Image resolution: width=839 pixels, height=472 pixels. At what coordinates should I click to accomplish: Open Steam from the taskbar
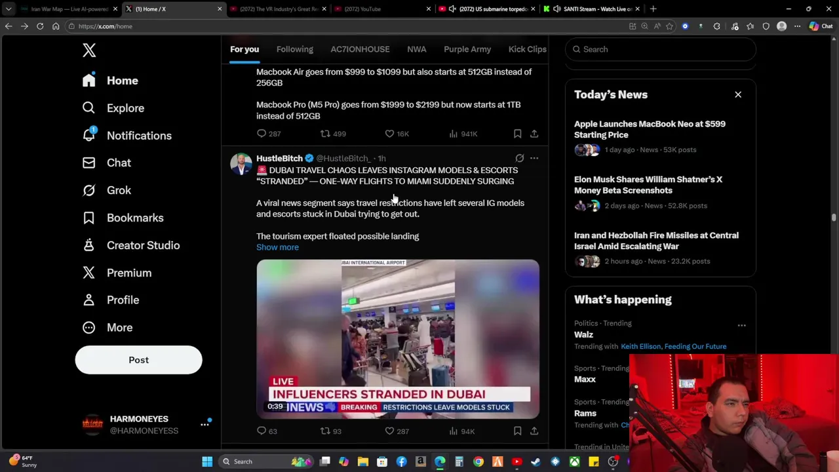[536, 462]
